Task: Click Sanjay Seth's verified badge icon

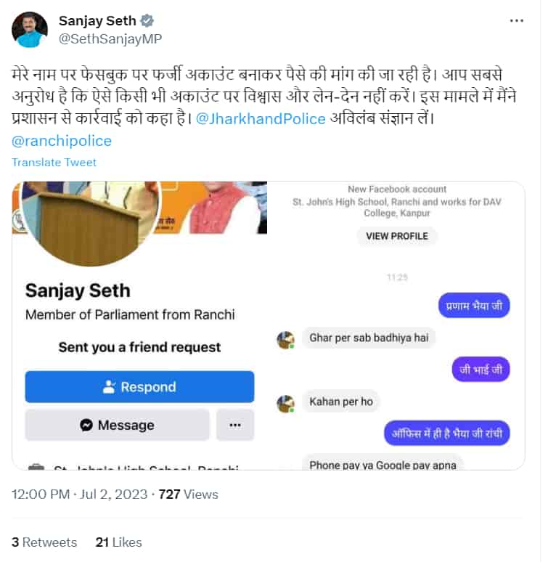Action: 147,21
